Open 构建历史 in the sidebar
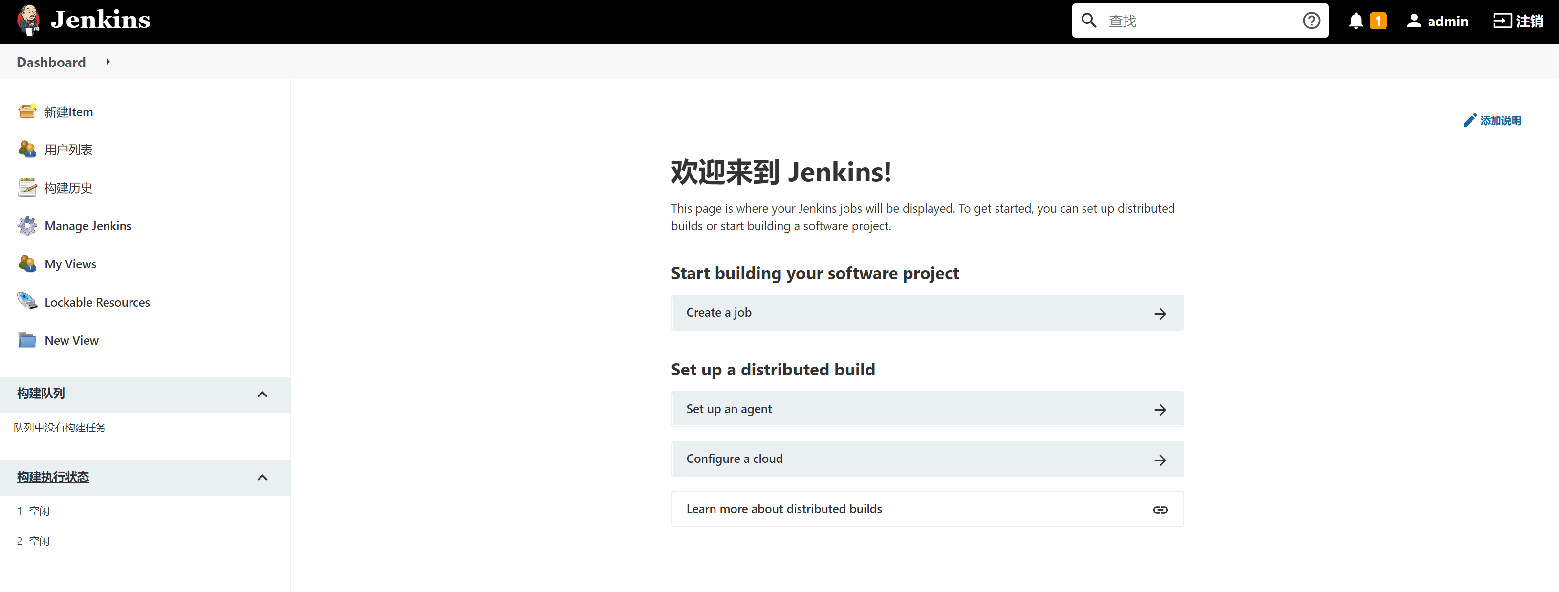Viewport: 1559px width, 592px height. tap(68, 188)
